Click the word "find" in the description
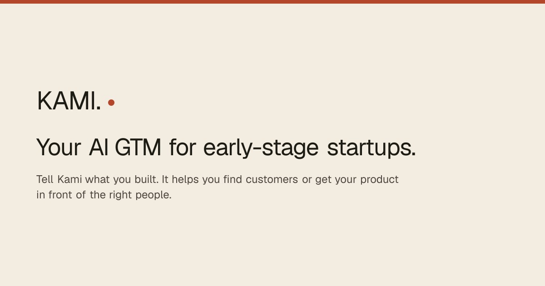The image size is (545, 286). (233, 179)
